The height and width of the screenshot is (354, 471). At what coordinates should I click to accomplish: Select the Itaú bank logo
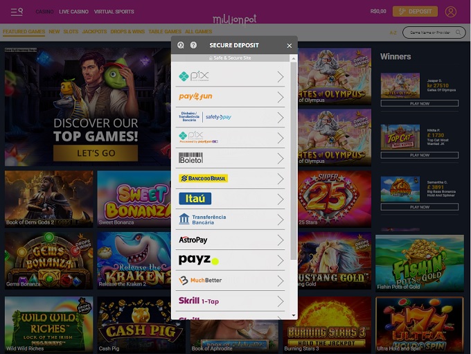click(195, 199)
